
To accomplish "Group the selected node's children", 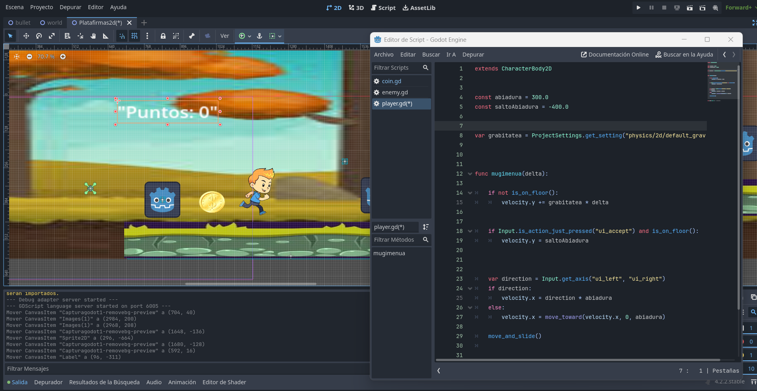I will pyautogui.click(x=176, y=36).
